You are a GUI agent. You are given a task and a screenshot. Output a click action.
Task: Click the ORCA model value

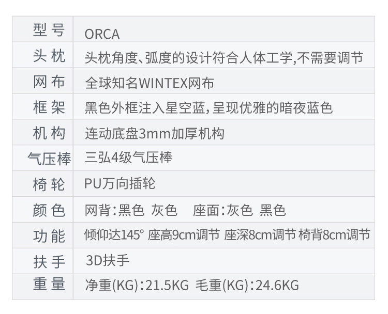(102, 34)
